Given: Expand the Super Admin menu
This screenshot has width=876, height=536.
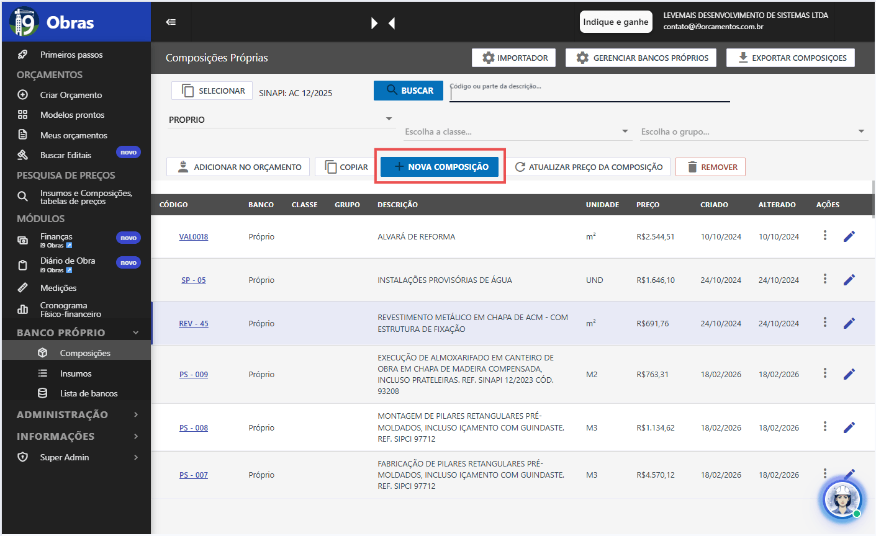Looking at the screenshot, I should coord(76,457).
